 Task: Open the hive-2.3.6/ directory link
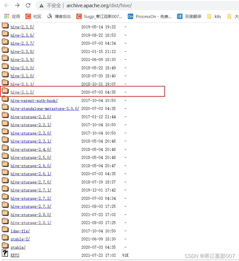[22, 35]
